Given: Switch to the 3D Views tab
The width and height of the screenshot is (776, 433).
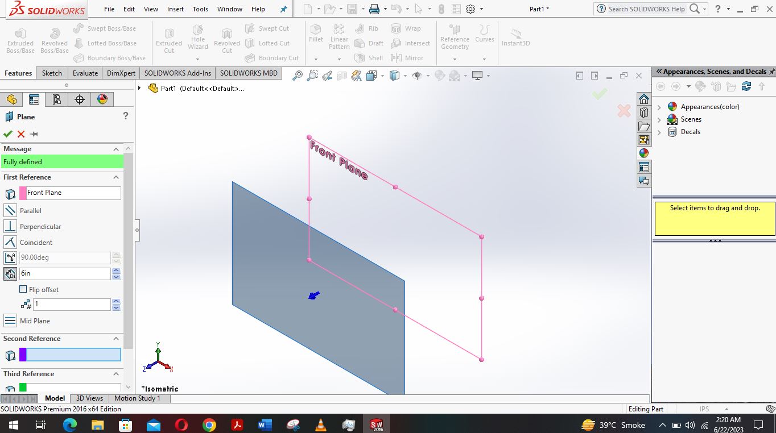Looking at the screenshot, I should click(89, 398).
